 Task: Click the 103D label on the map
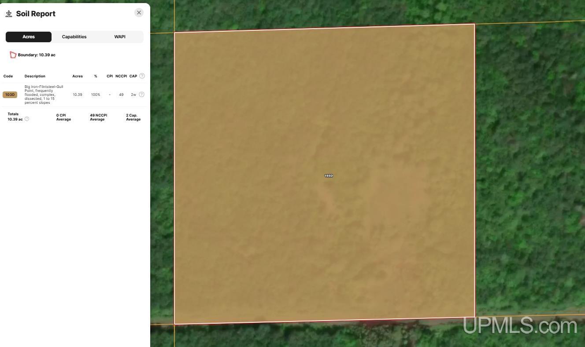(329, 175)
